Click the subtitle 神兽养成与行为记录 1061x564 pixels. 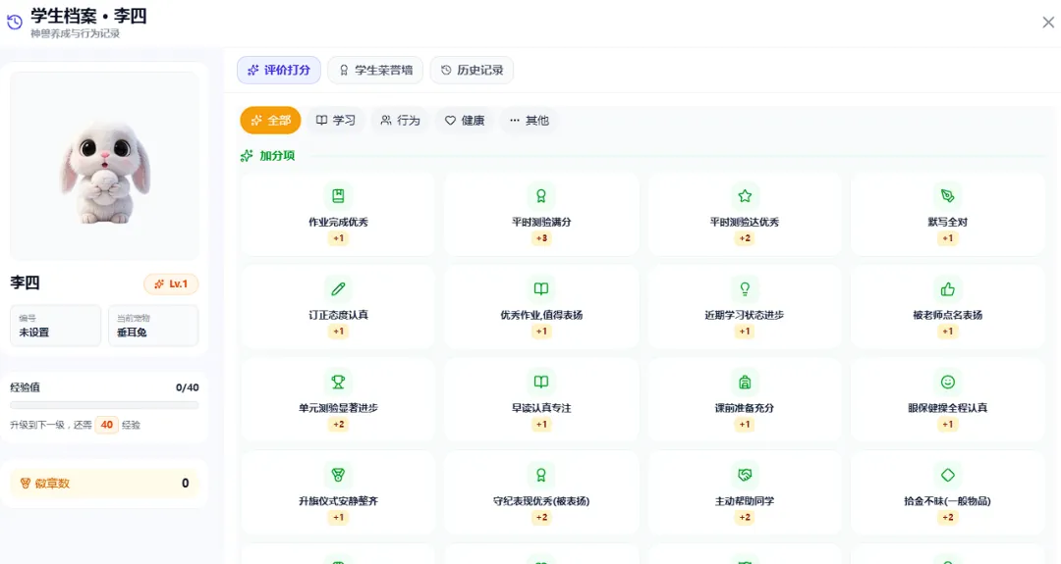75,33
